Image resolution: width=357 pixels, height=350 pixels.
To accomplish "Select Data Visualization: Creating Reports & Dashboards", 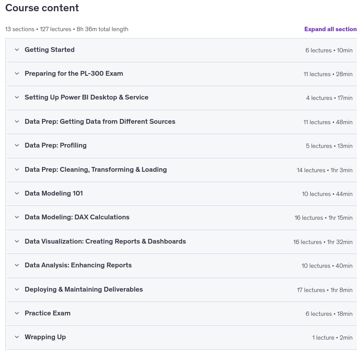I will click(105, 241).
